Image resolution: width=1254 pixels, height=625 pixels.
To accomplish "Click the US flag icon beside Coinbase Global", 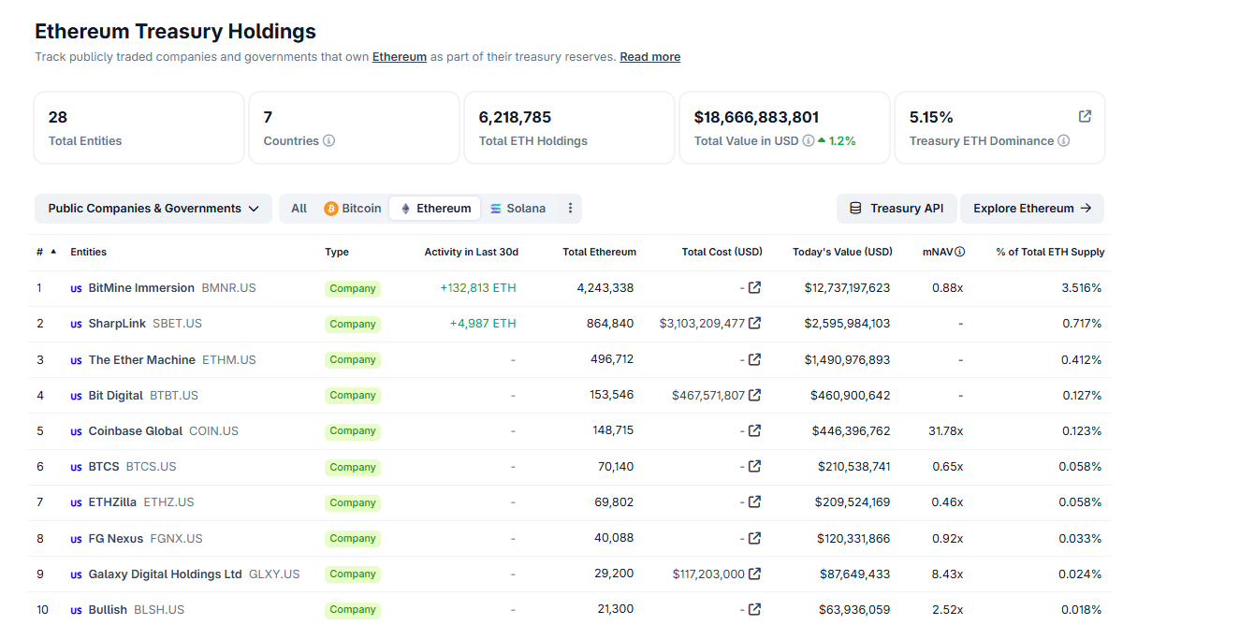I will [76, 430].
